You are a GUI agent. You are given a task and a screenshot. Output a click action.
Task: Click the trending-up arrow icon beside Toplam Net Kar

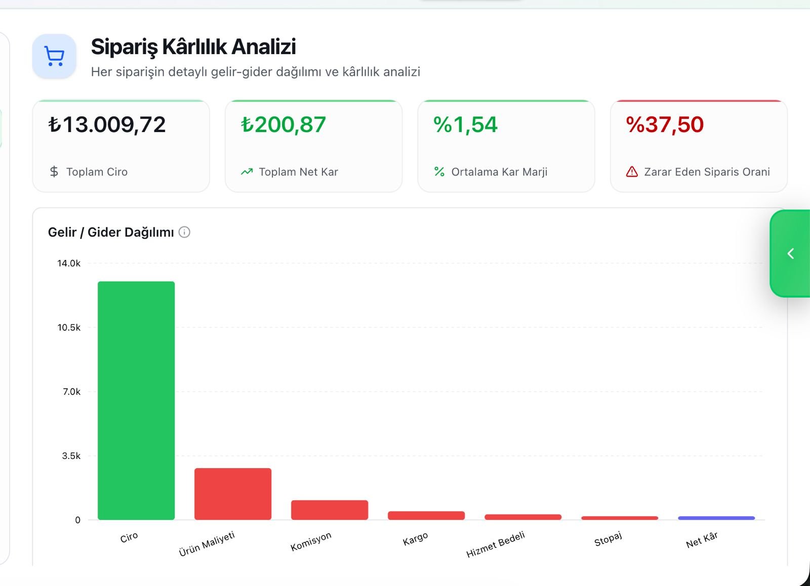[x=247, y=172]
